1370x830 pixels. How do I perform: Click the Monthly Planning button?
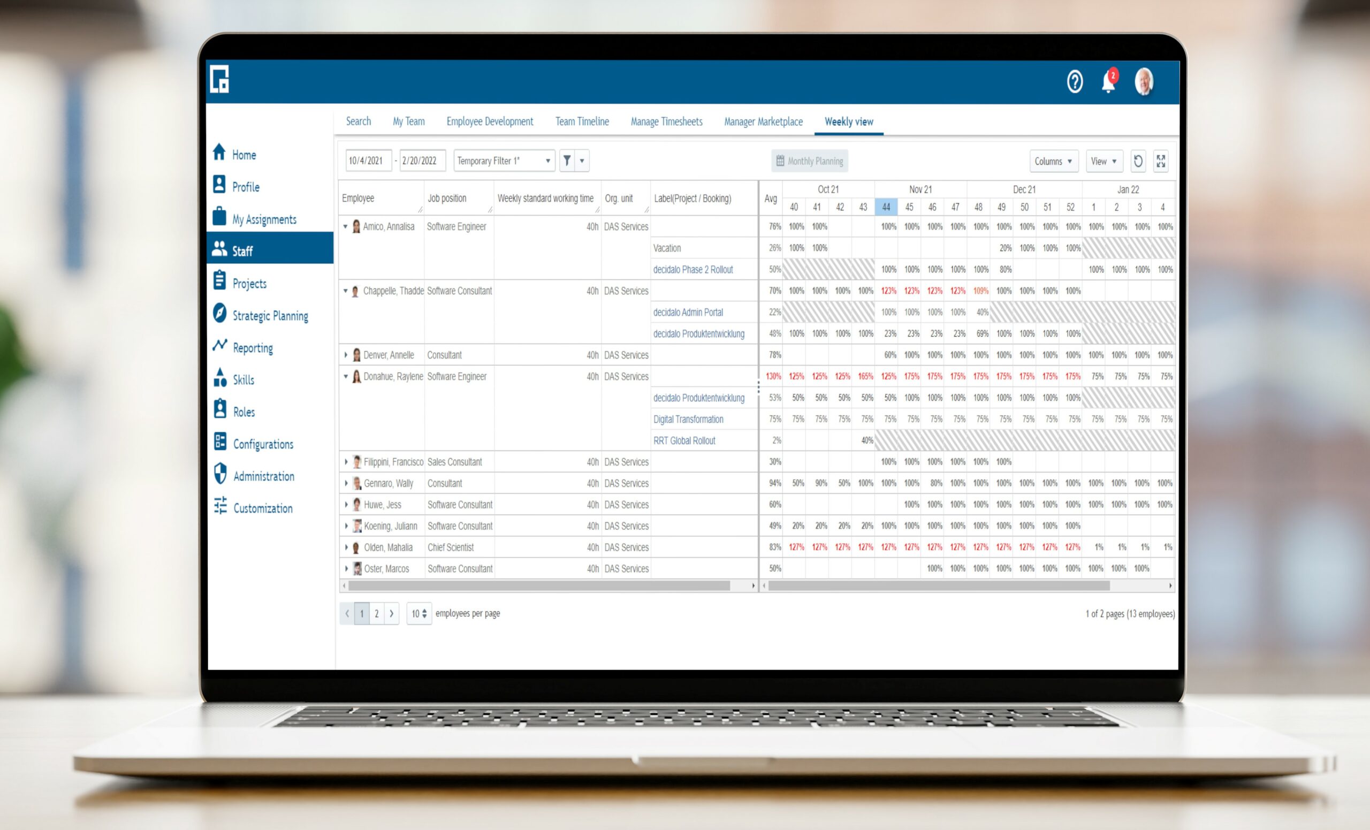pos(809,161)
